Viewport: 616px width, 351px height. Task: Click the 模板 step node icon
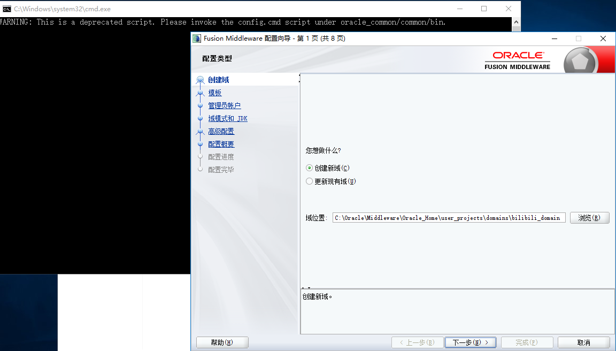201,93
